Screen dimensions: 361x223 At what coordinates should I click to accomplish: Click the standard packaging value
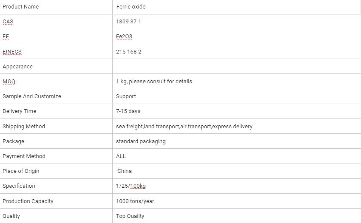pos(141,141)
